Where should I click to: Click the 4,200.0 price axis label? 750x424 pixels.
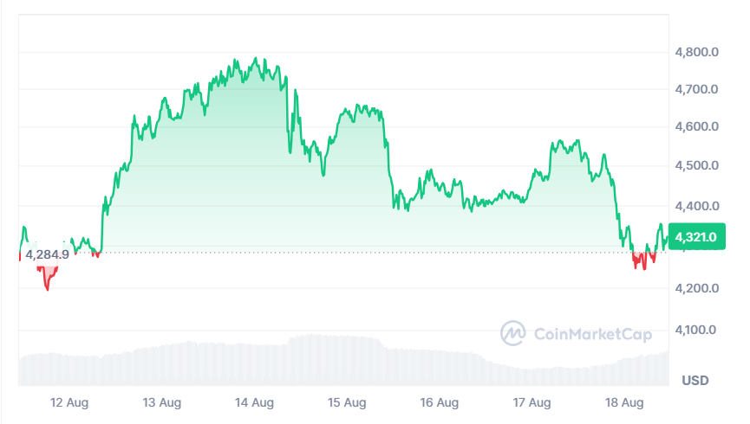(697, 288)
